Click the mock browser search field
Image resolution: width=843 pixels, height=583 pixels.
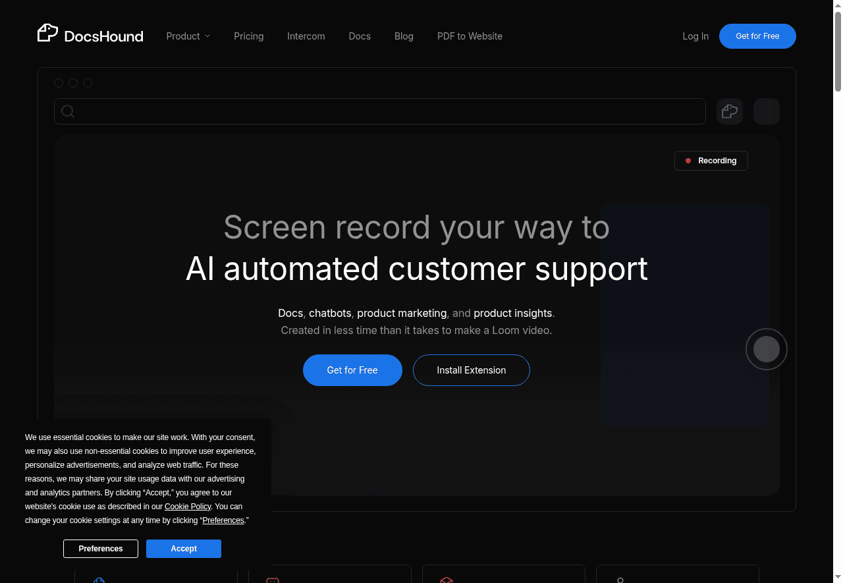tap(389, 111)
